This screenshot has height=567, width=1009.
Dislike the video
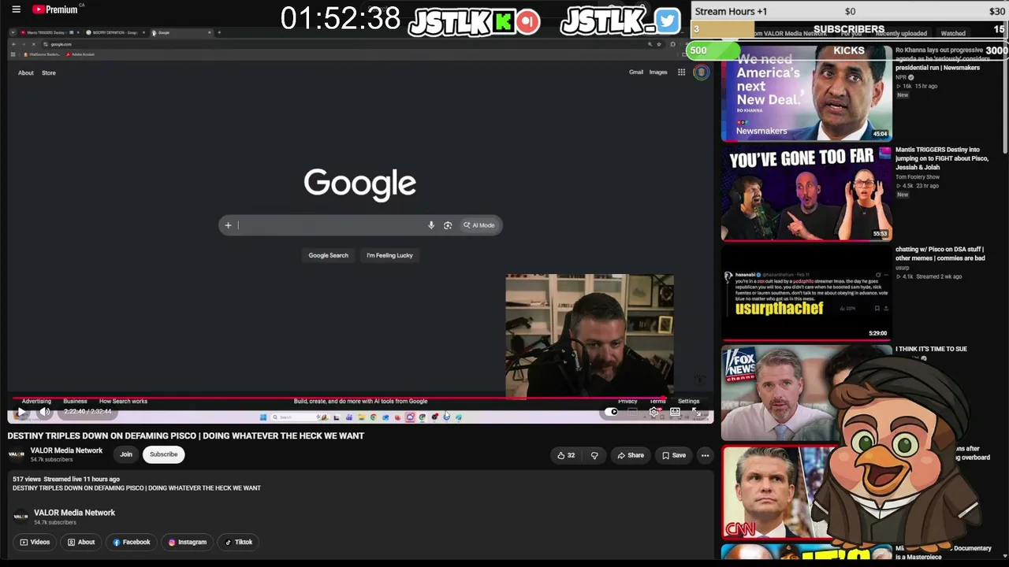pyautogui.click(x=594, y=455)
